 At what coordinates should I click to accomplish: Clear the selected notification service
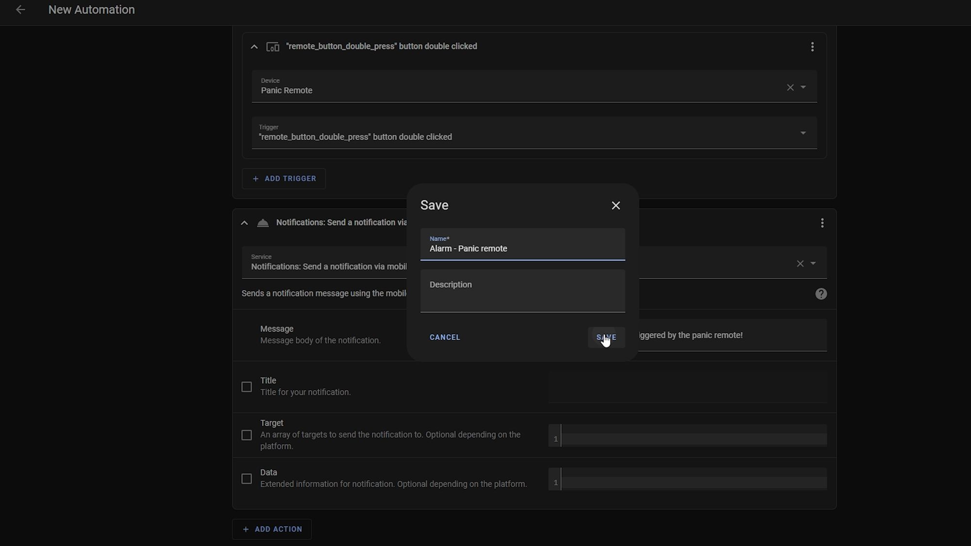coord(800,264)
